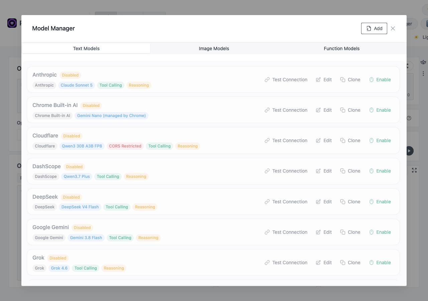Click the "Grok 4.6" tag
The height and width of the screenshot is (301, 428).
(x=59, y=268)
